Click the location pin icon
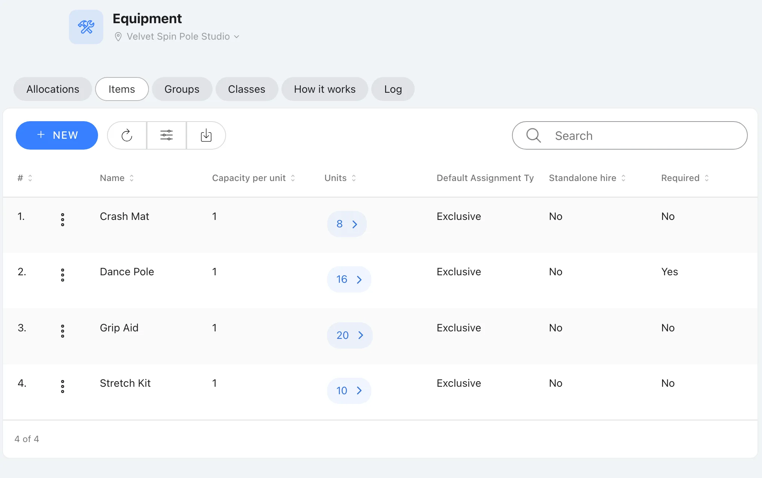The image size is (762, 478). click(118, 37)
